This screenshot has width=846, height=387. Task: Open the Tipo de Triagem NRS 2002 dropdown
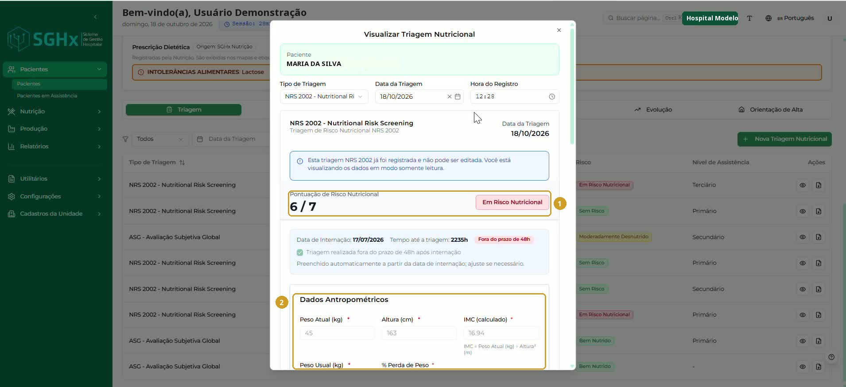tap(324, 97)
